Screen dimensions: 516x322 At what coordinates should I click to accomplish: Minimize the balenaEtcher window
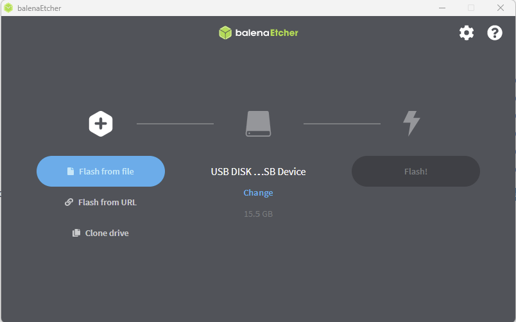pos(442,8)
